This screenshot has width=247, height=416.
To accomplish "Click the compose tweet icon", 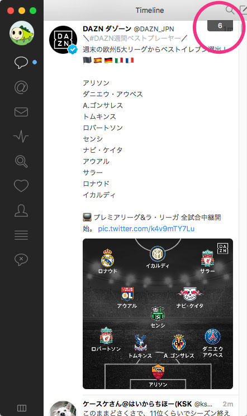I will [243, 10].
